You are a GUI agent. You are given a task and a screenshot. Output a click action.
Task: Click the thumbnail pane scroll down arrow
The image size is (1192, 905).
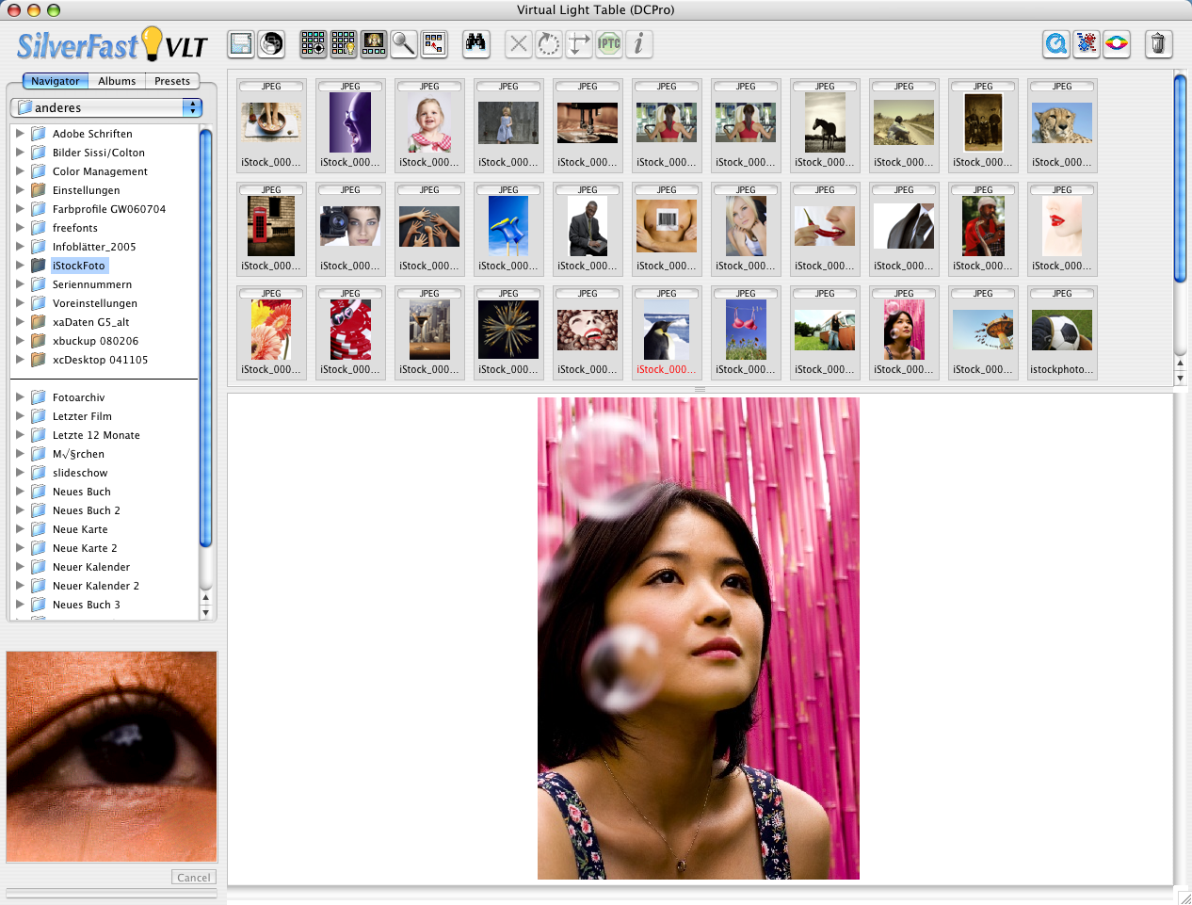(1180, 378)
